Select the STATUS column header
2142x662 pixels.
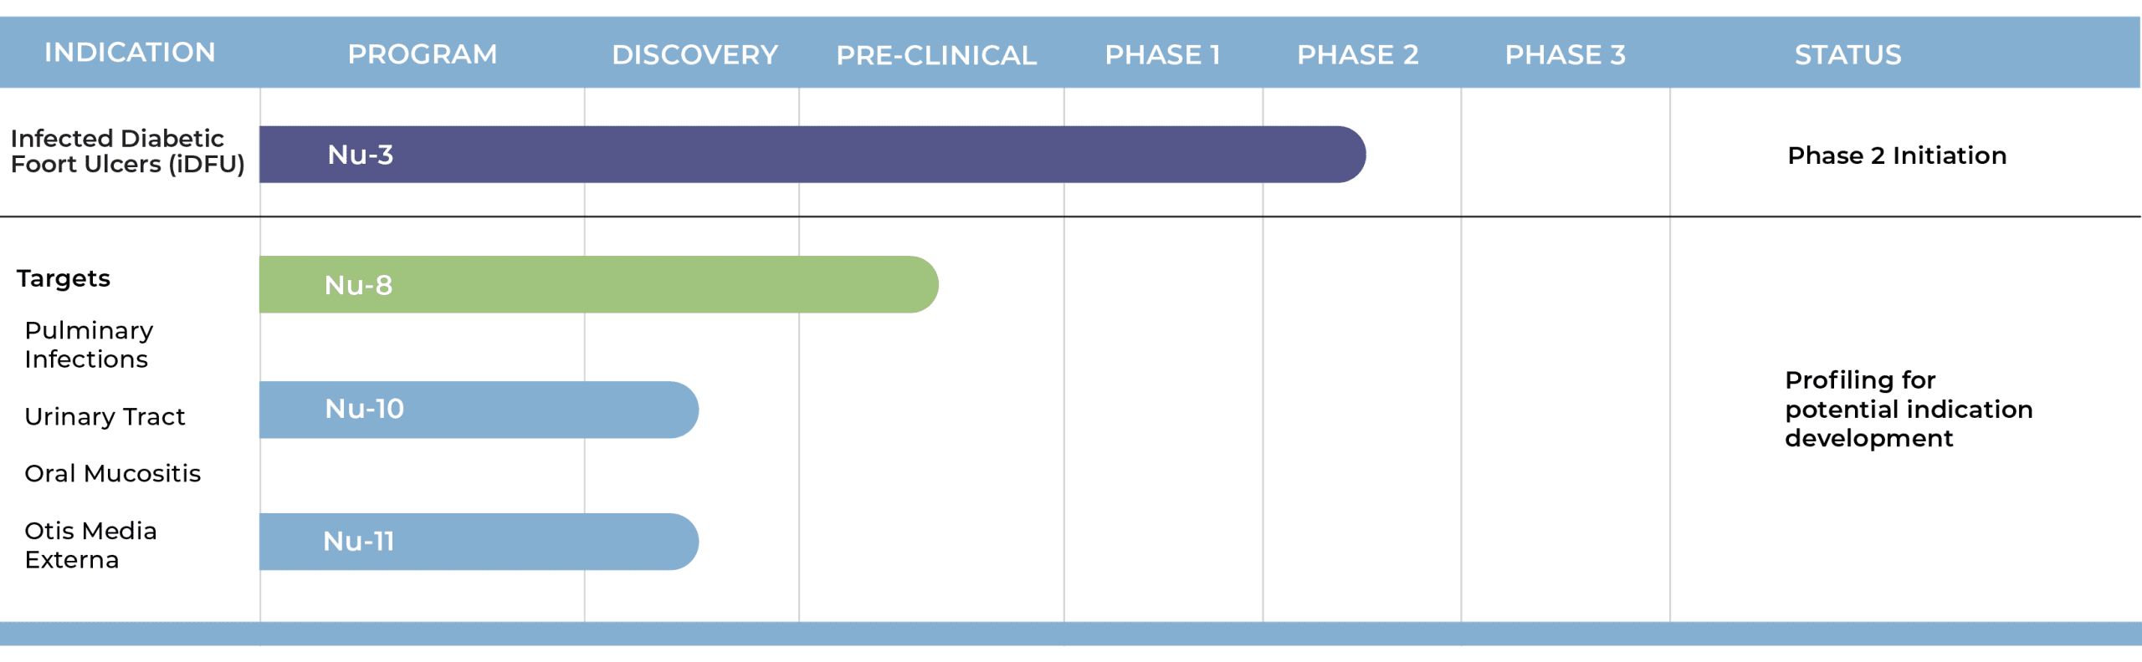point(1847,55)
